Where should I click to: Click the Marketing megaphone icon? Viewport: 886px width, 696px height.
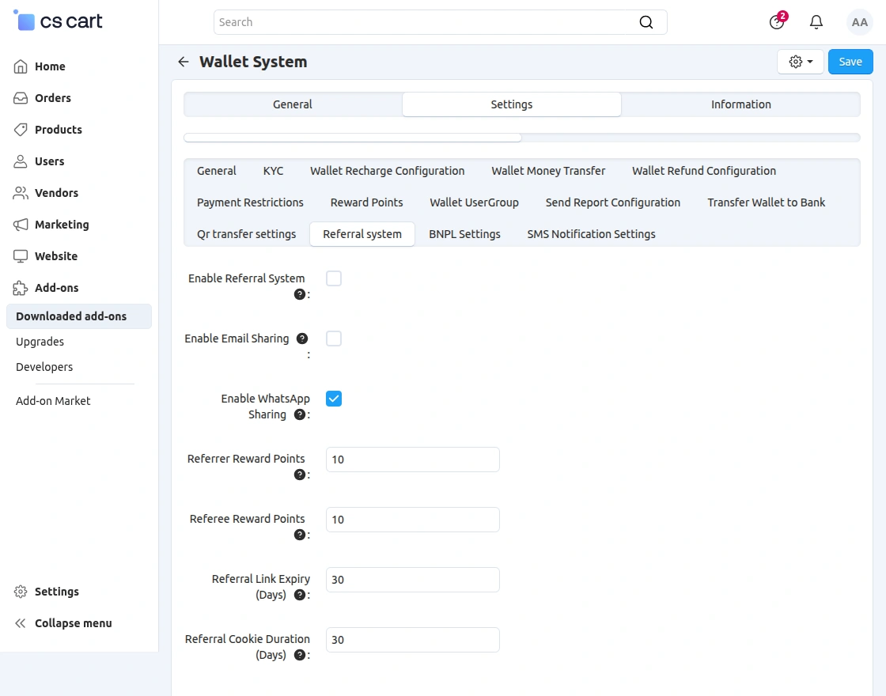(x=21, y=225)
